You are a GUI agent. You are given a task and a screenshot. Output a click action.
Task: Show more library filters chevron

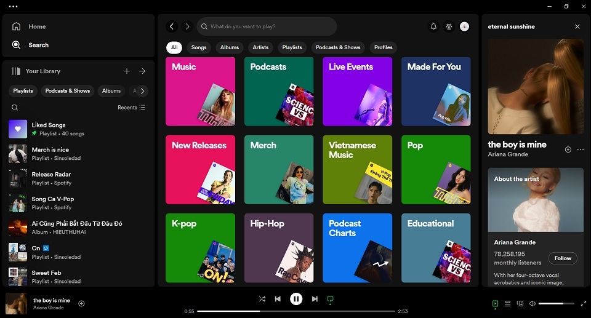tap(142, 91)
